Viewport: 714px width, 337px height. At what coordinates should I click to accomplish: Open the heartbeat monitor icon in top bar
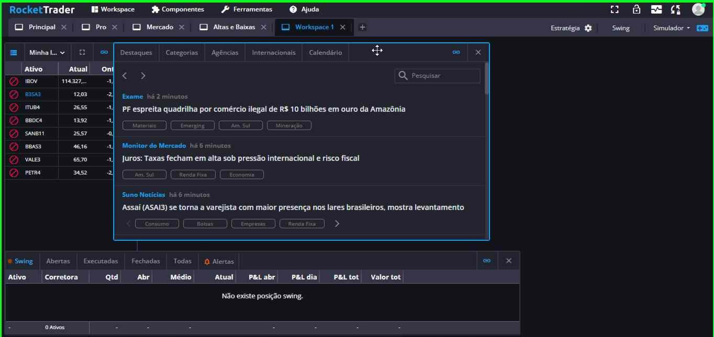(656, 9)
